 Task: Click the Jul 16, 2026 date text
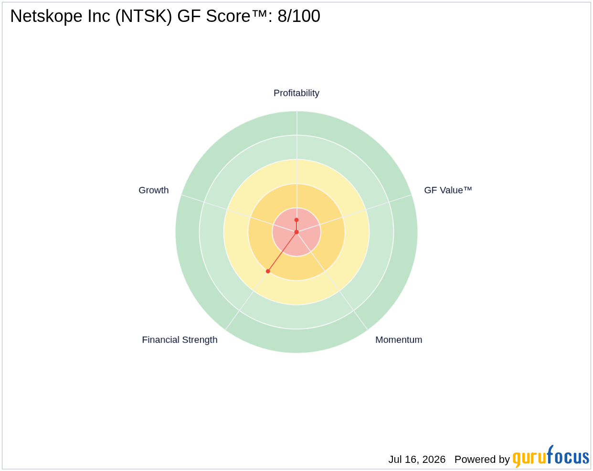click(x=417, y=460)
